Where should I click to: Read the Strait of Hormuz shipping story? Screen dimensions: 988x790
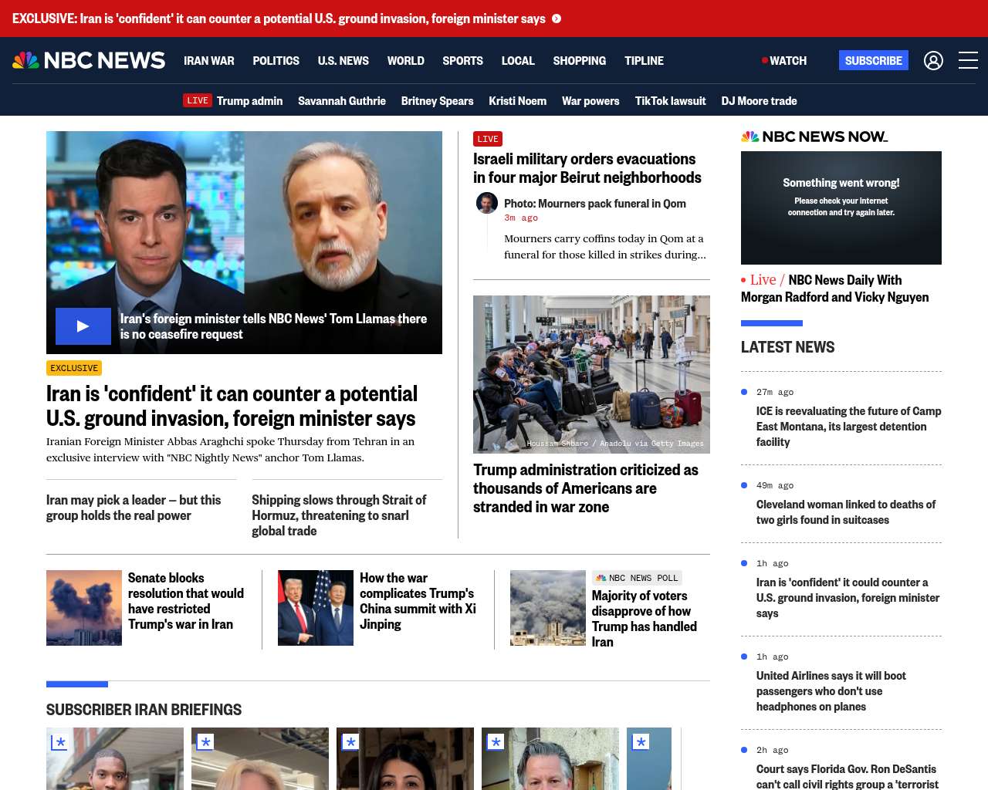tap(339, 515)
